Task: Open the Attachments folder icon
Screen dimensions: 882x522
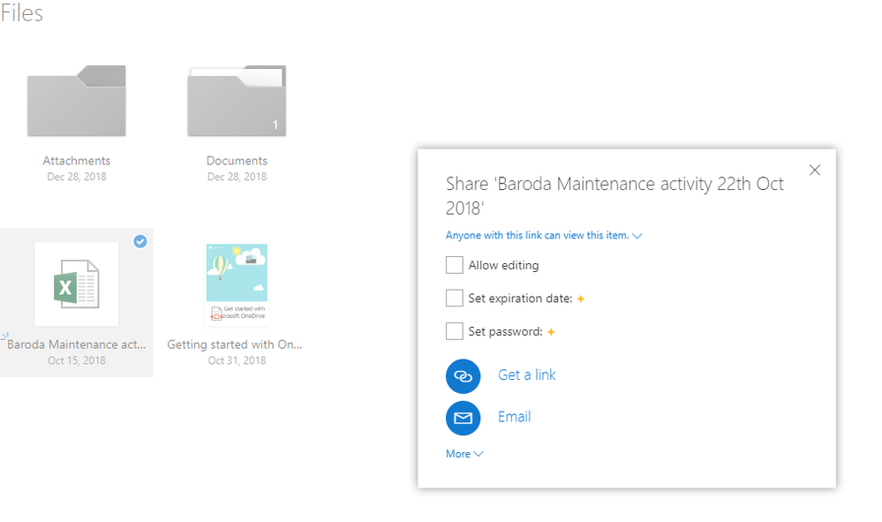Action: coord(76,102)
